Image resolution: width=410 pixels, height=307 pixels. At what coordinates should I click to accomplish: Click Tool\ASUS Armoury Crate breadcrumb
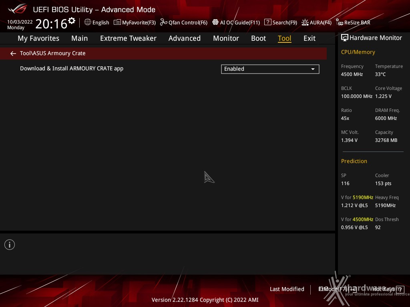(x=52, y=53)
